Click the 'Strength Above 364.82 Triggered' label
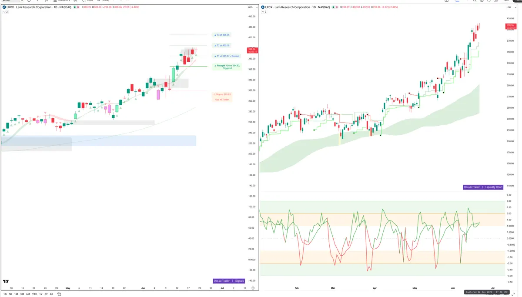Screen dimensions: 522x297 (227, 67)
